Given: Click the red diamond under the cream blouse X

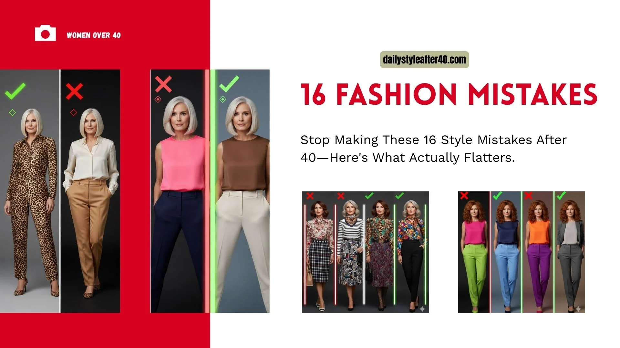Looking at the screenshot, I should [74, 112].
